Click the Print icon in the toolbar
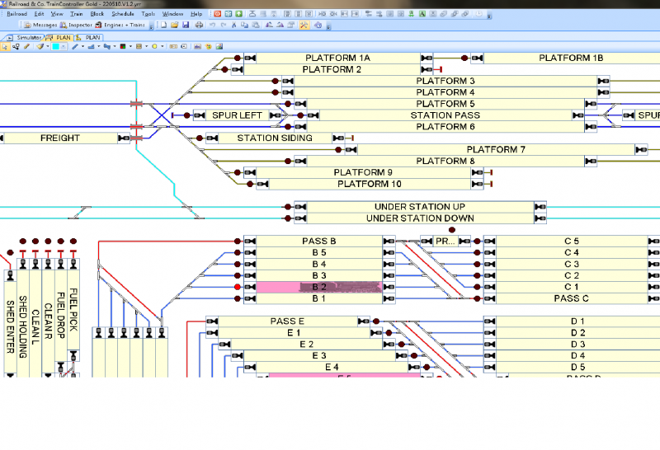This screenshot has width=660, height=450. click(198, 26)
